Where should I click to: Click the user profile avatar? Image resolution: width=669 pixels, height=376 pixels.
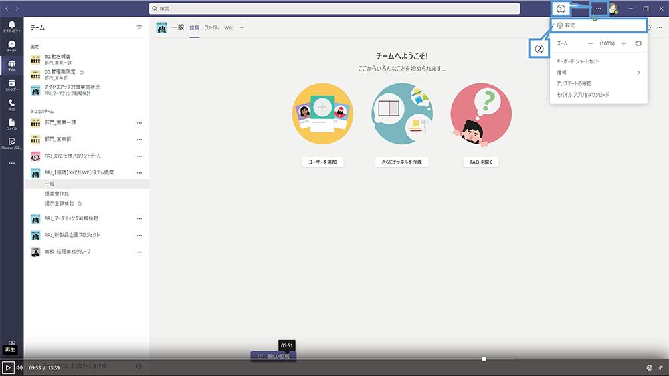coord(613,9)
